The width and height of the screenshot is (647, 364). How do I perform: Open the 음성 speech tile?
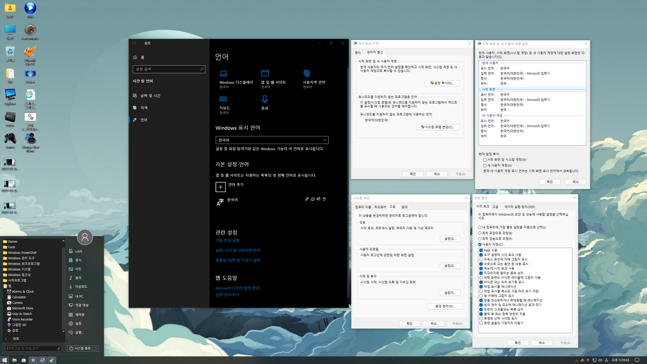tap(265, 103)
